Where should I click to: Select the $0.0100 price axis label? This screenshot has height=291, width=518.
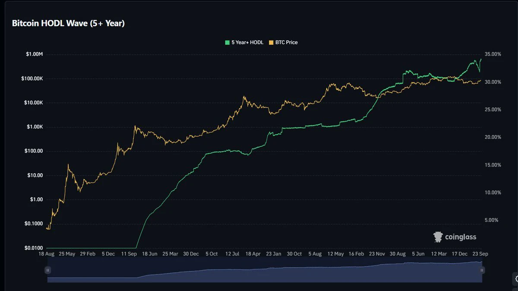(x=34, y=247)
